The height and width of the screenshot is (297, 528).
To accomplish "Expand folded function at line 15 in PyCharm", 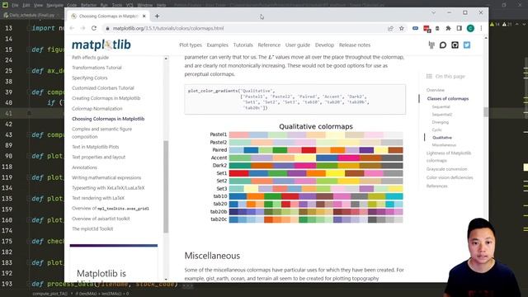I will (x=29, y=49).
